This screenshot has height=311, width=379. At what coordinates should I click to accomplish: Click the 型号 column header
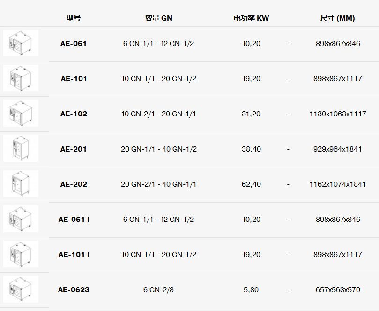pyautogui.click(x=74, y=18)
